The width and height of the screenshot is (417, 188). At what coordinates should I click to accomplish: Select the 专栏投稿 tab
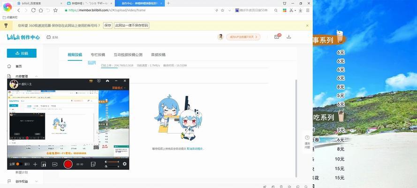(98, 55)
